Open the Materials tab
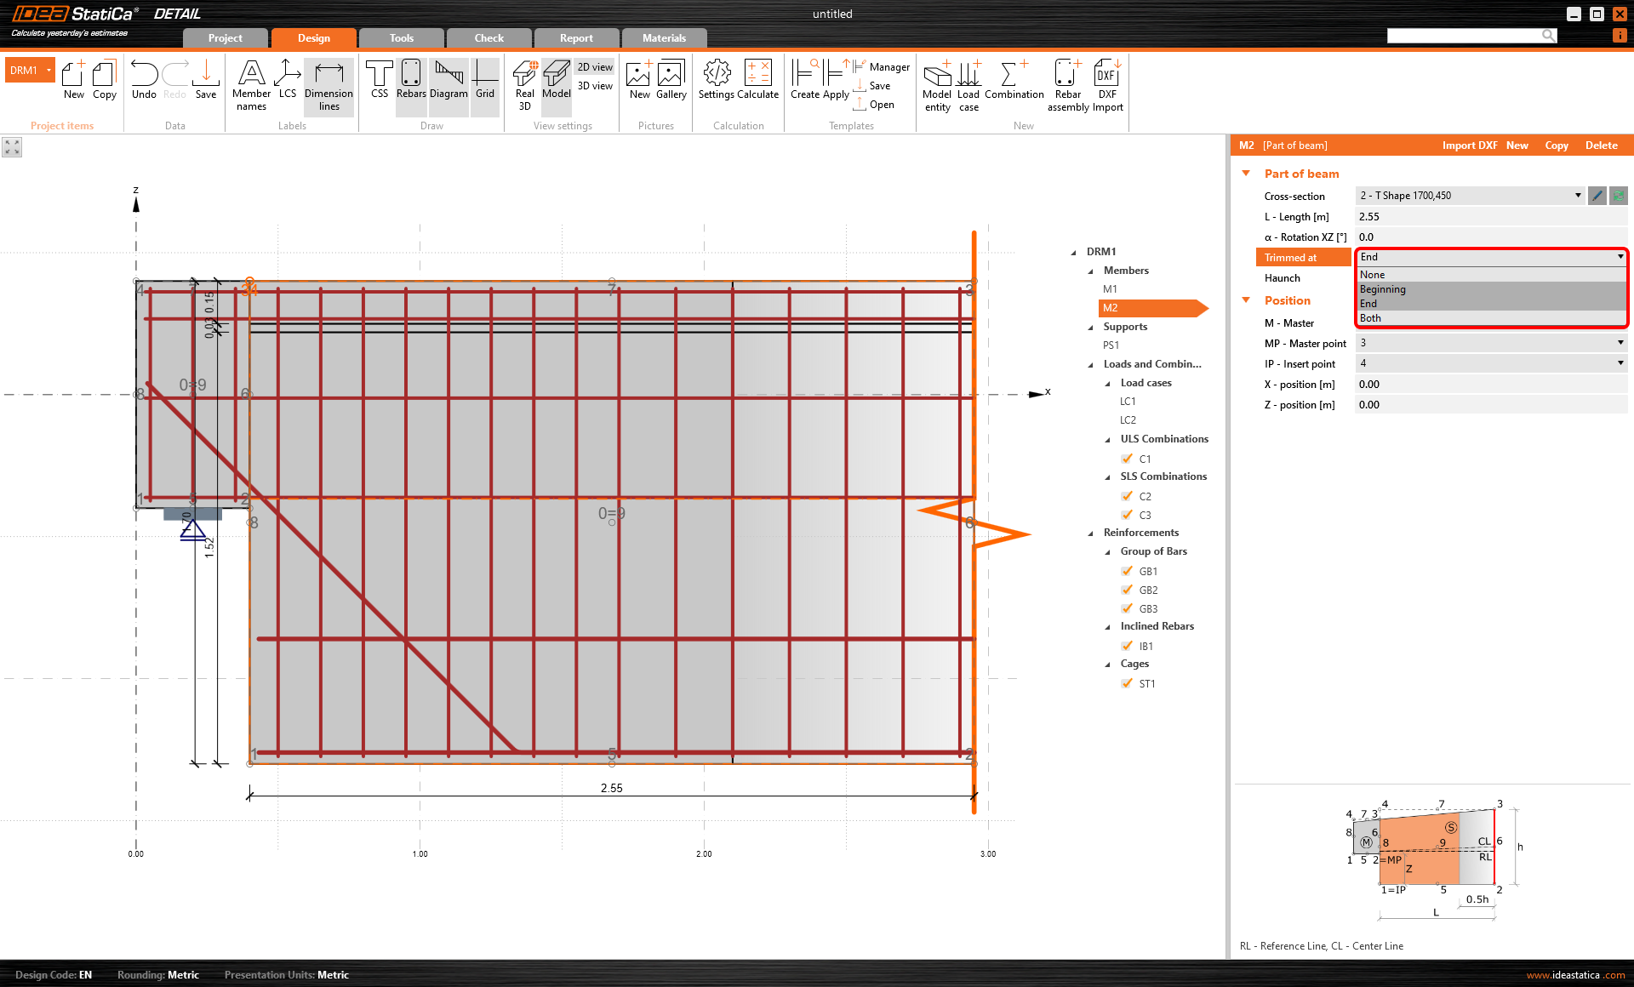This screenshot has height=987, width=1634. 664,38
